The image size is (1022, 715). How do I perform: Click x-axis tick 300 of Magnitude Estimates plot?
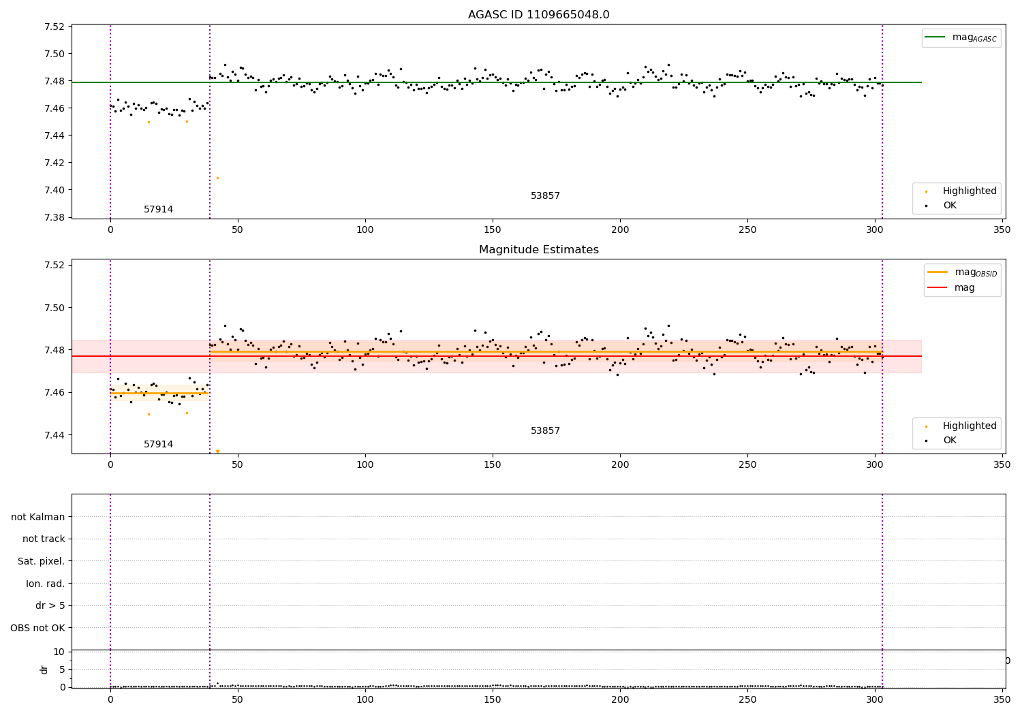875,465
